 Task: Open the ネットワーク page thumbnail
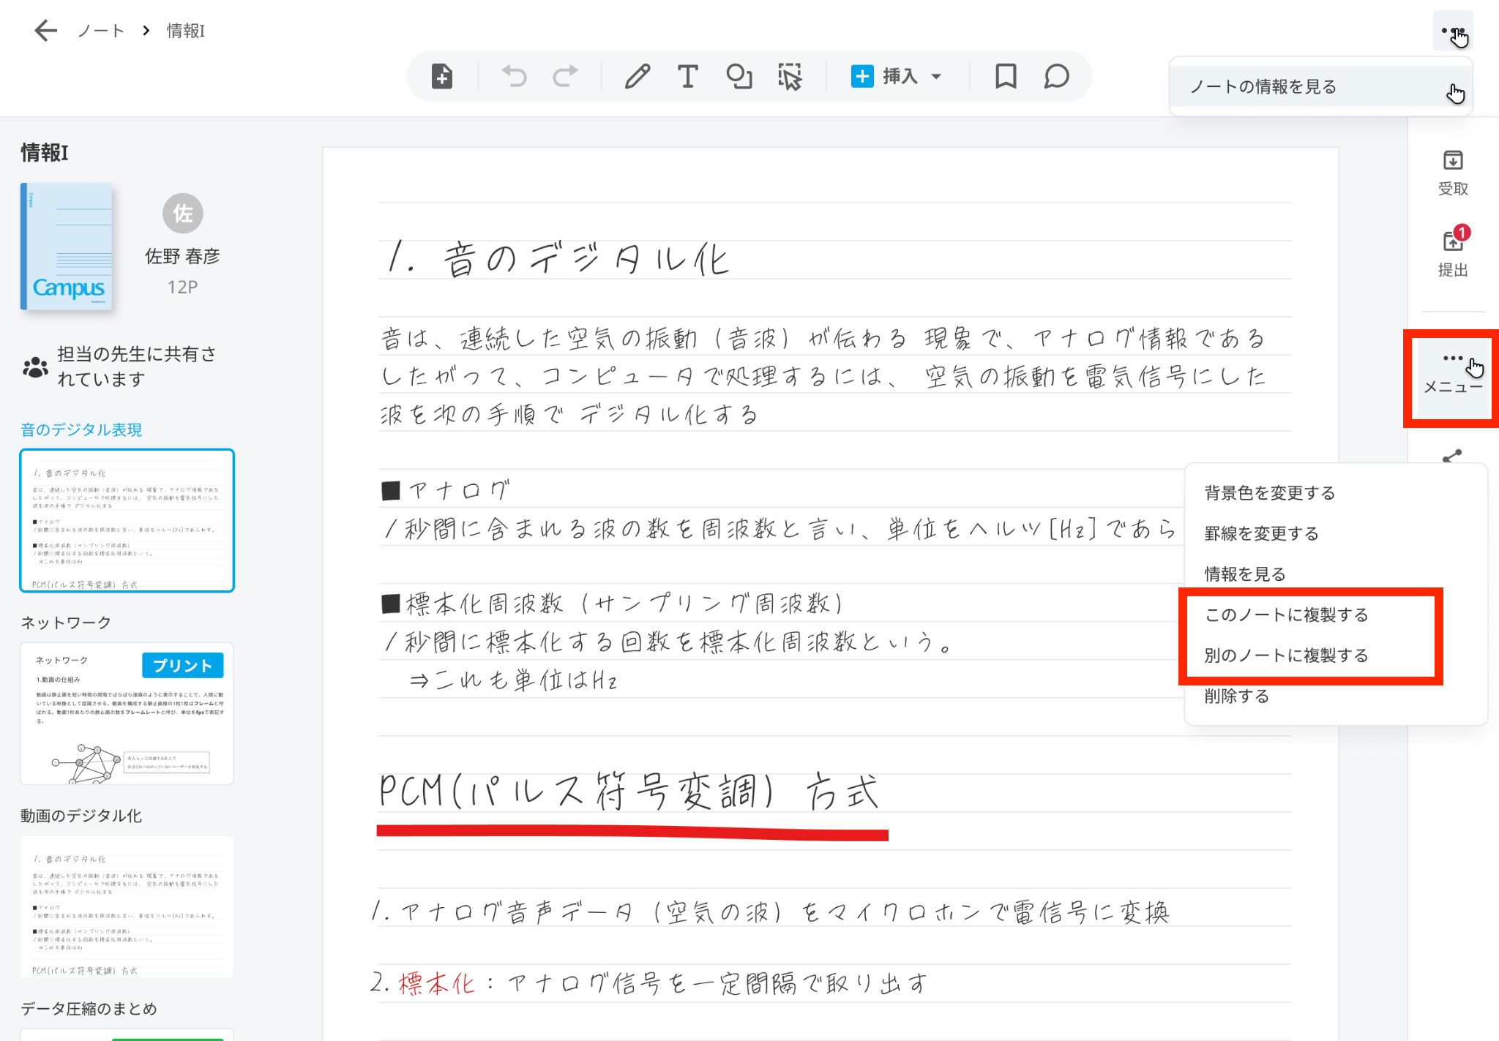pos(127,713)
